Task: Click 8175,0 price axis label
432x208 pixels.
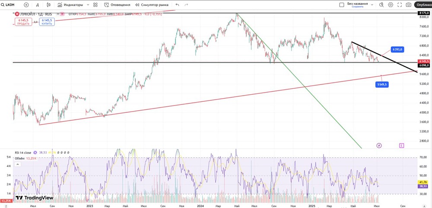Action: [x=424, y=13]
